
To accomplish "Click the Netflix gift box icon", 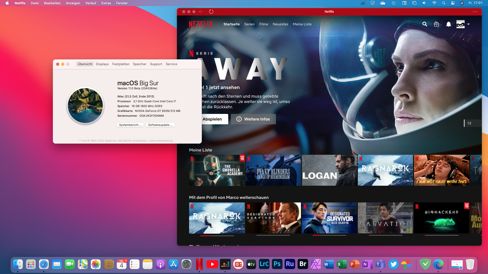I will pos(436,24).
